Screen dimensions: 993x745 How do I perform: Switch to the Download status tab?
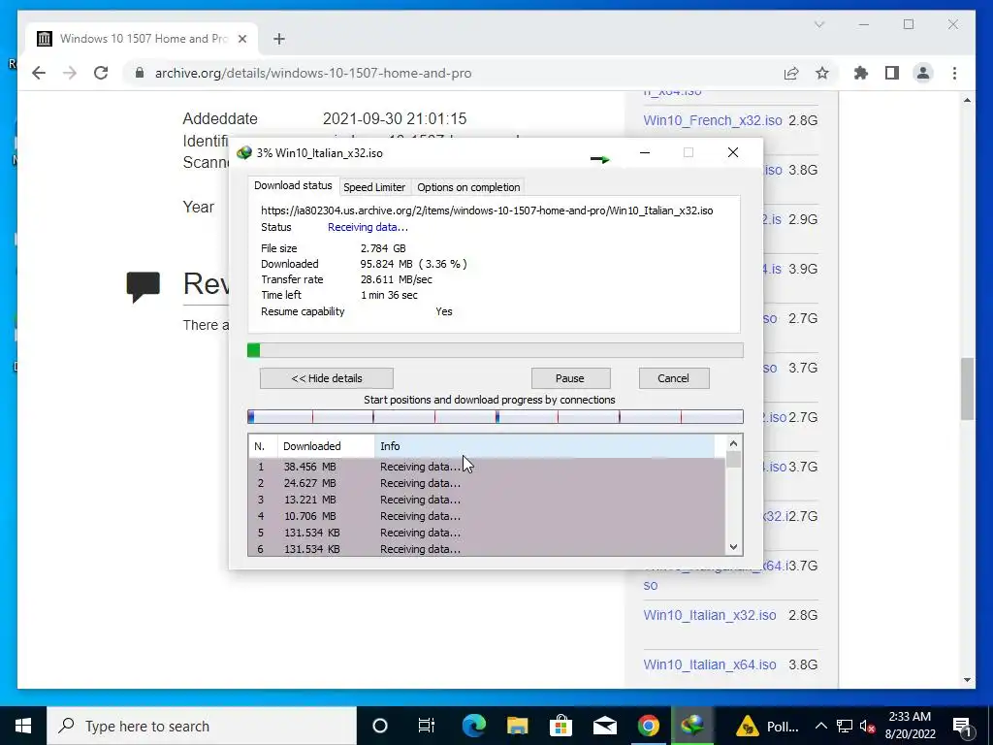click(x=293, y=185)
